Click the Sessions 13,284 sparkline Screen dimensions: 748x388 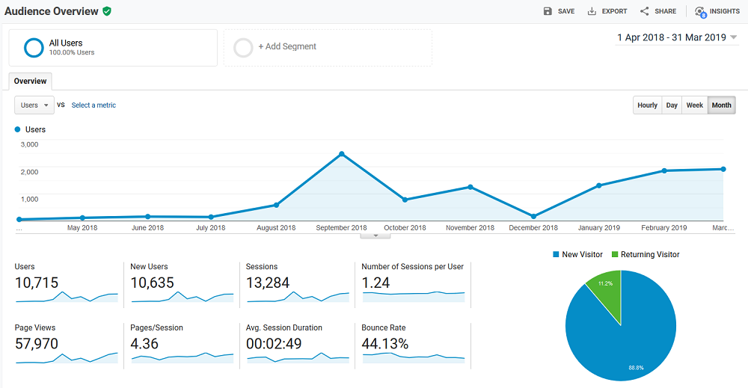(x=298, y=297)
